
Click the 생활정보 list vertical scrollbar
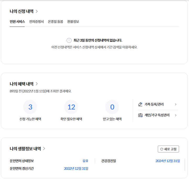click(185, 165)
